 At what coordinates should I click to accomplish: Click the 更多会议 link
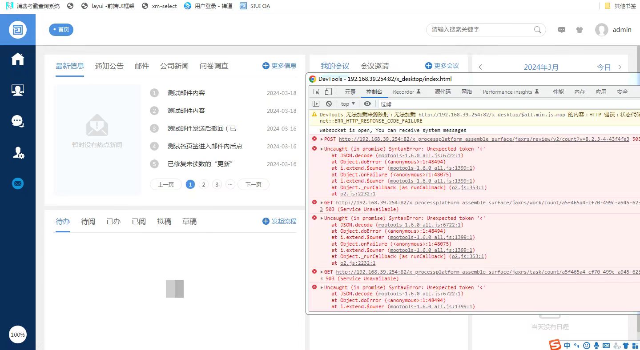(x=442, y=66)
